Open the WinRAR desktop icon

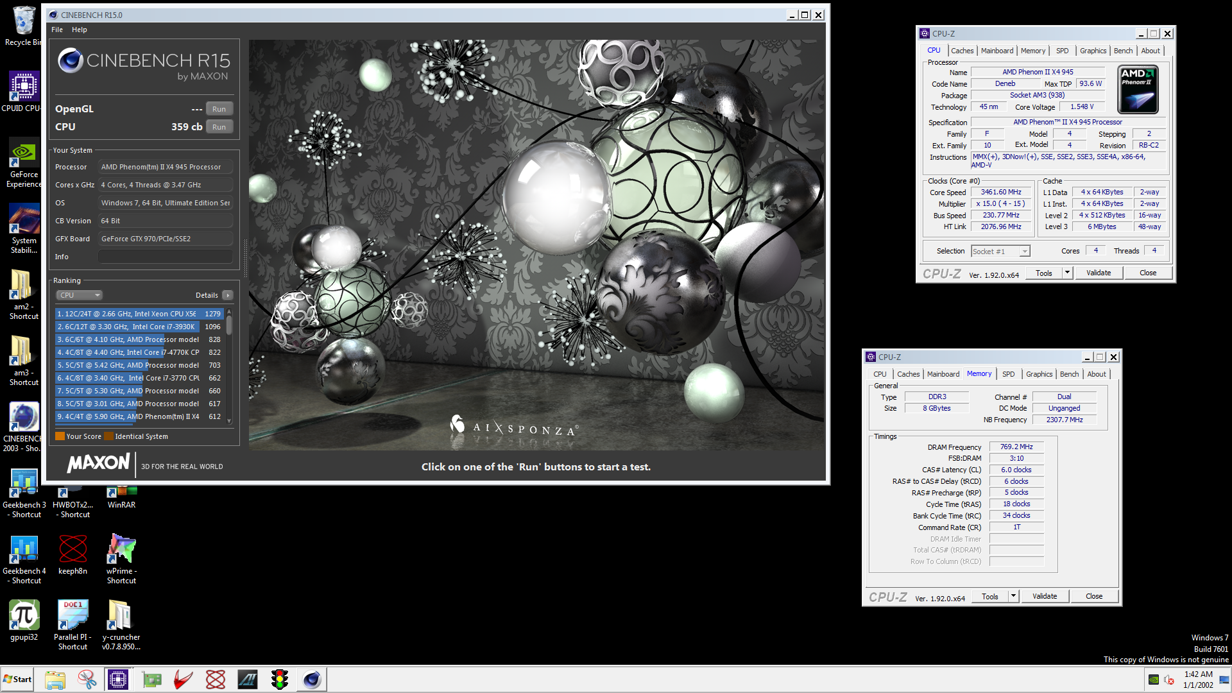[121, 497]
